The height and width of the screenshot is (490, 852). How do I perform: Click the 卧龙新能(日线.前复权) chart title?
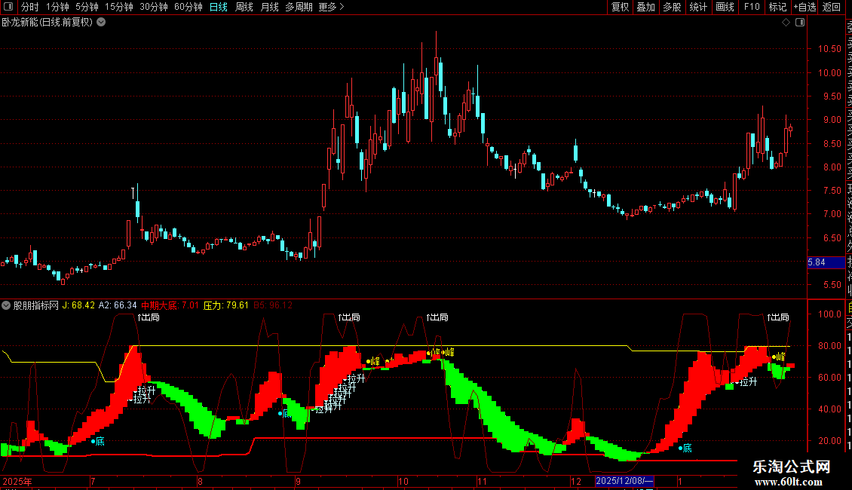click(x=48, y=23)
